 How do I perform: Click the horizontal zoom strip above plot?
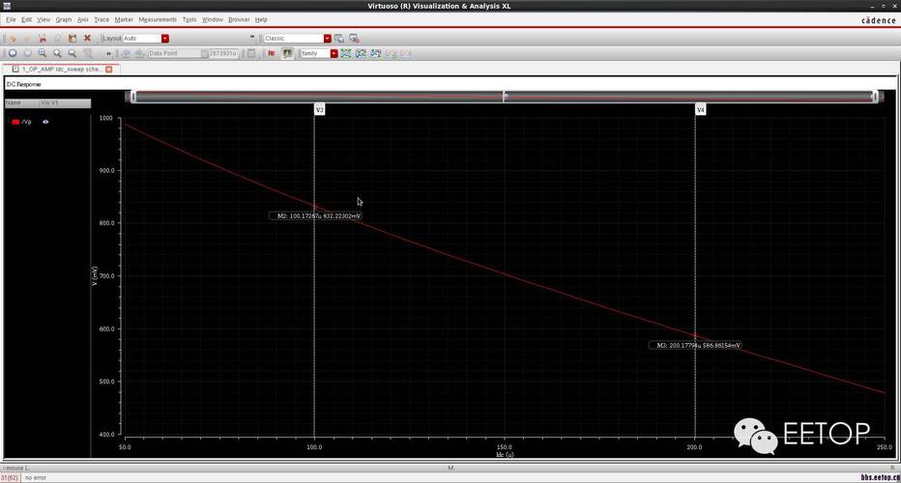coord(504,97)
